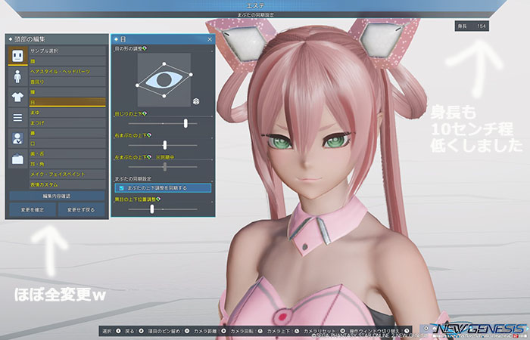The image size is (530, 340).
Task: Click rainbow diamond icon beside 右まぶたの上下
Action: click(149, 135)
